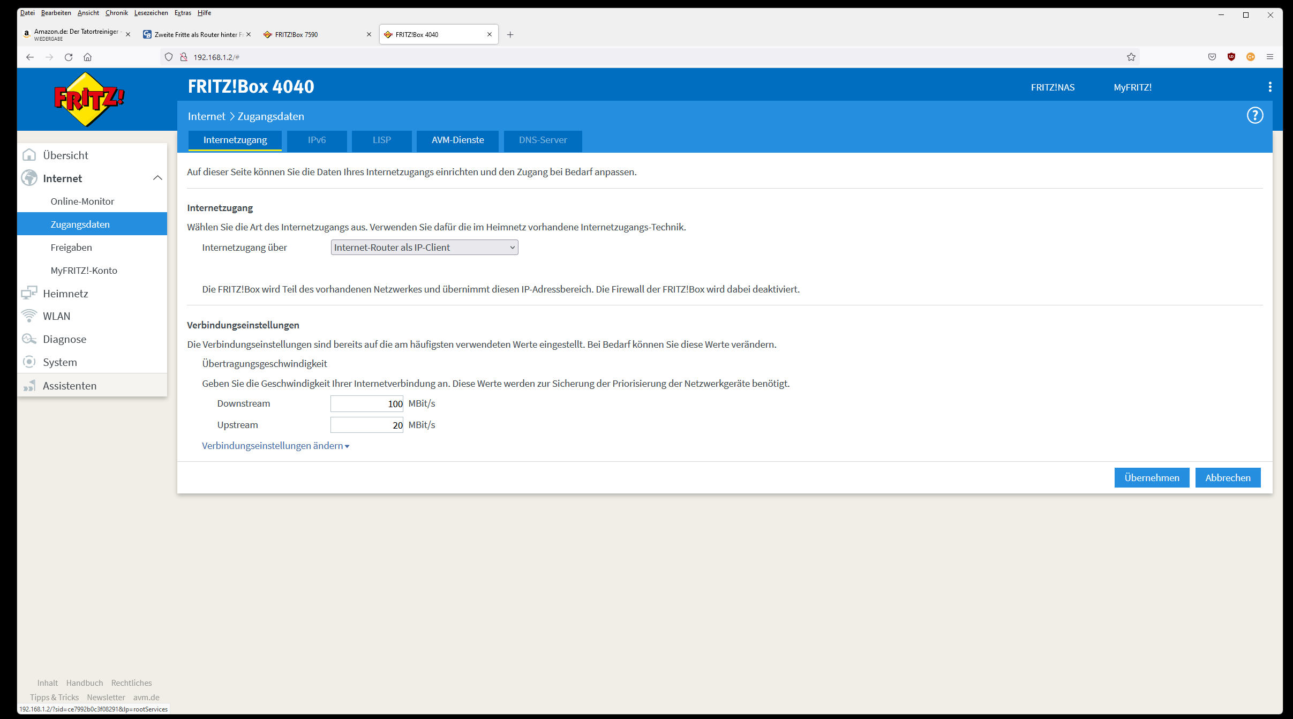Screen dimensions: 1293x719
Task: Select Freigaben in the sidebar
Action: (92, 248)
